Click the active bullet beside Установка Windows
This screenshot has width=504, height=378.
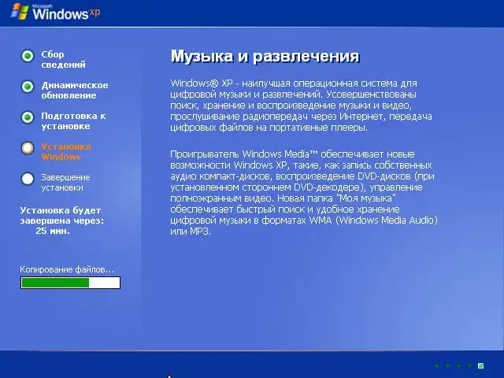click(x=28, y=148)
